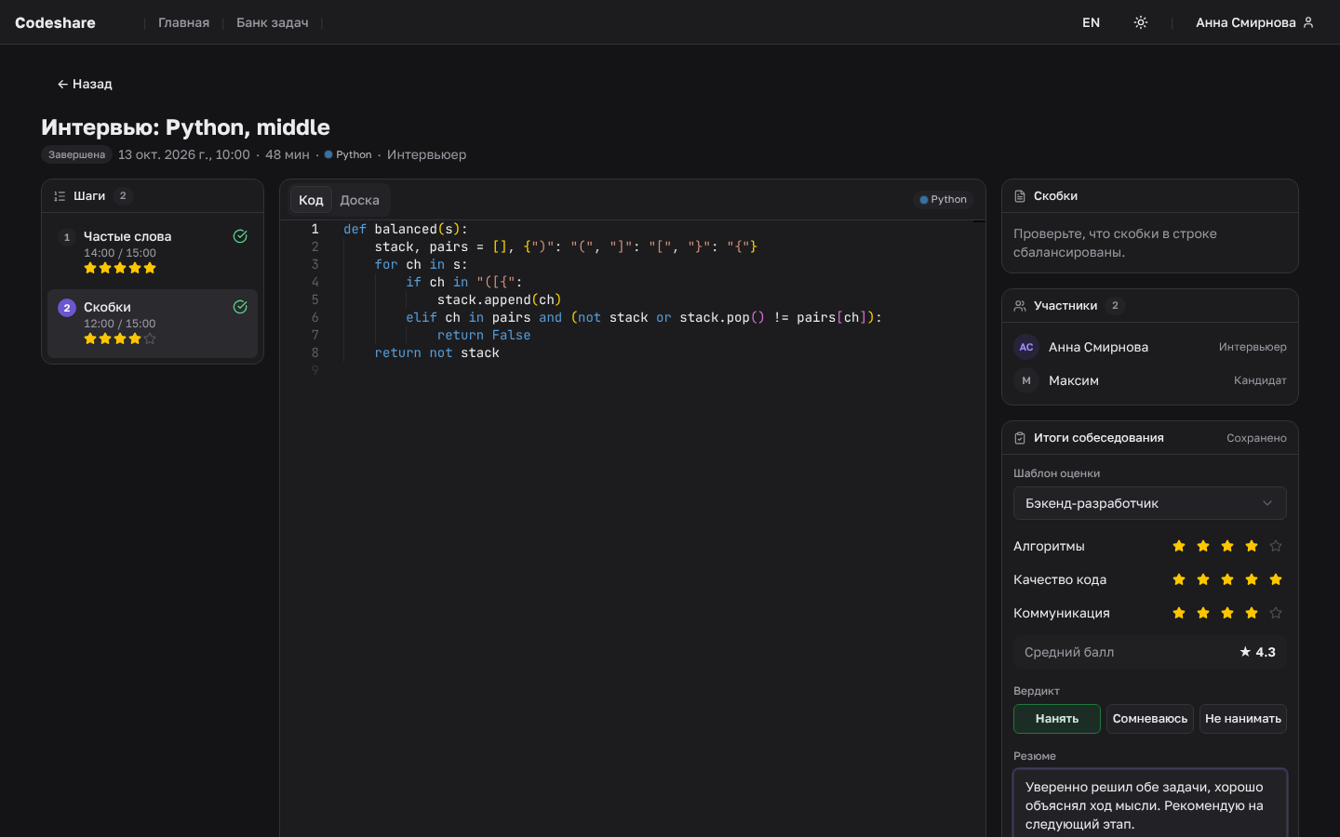Open Главная in the top navigation

pyautogui.click(x=183, y=22)
